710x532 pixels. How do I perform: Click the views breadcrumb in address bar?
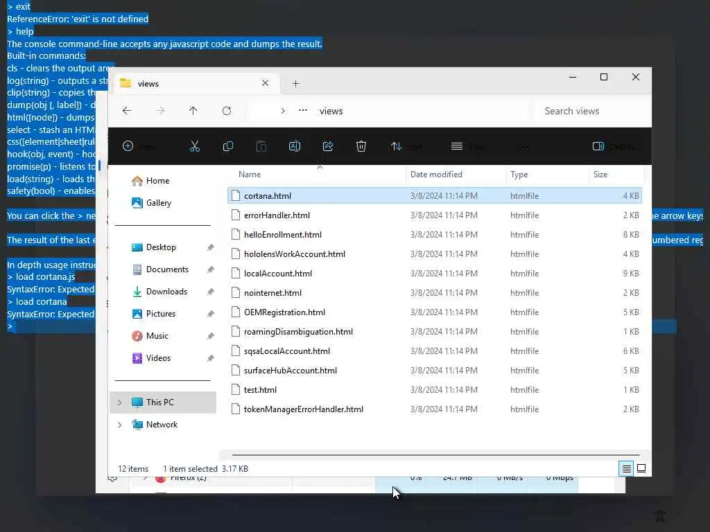331,111
